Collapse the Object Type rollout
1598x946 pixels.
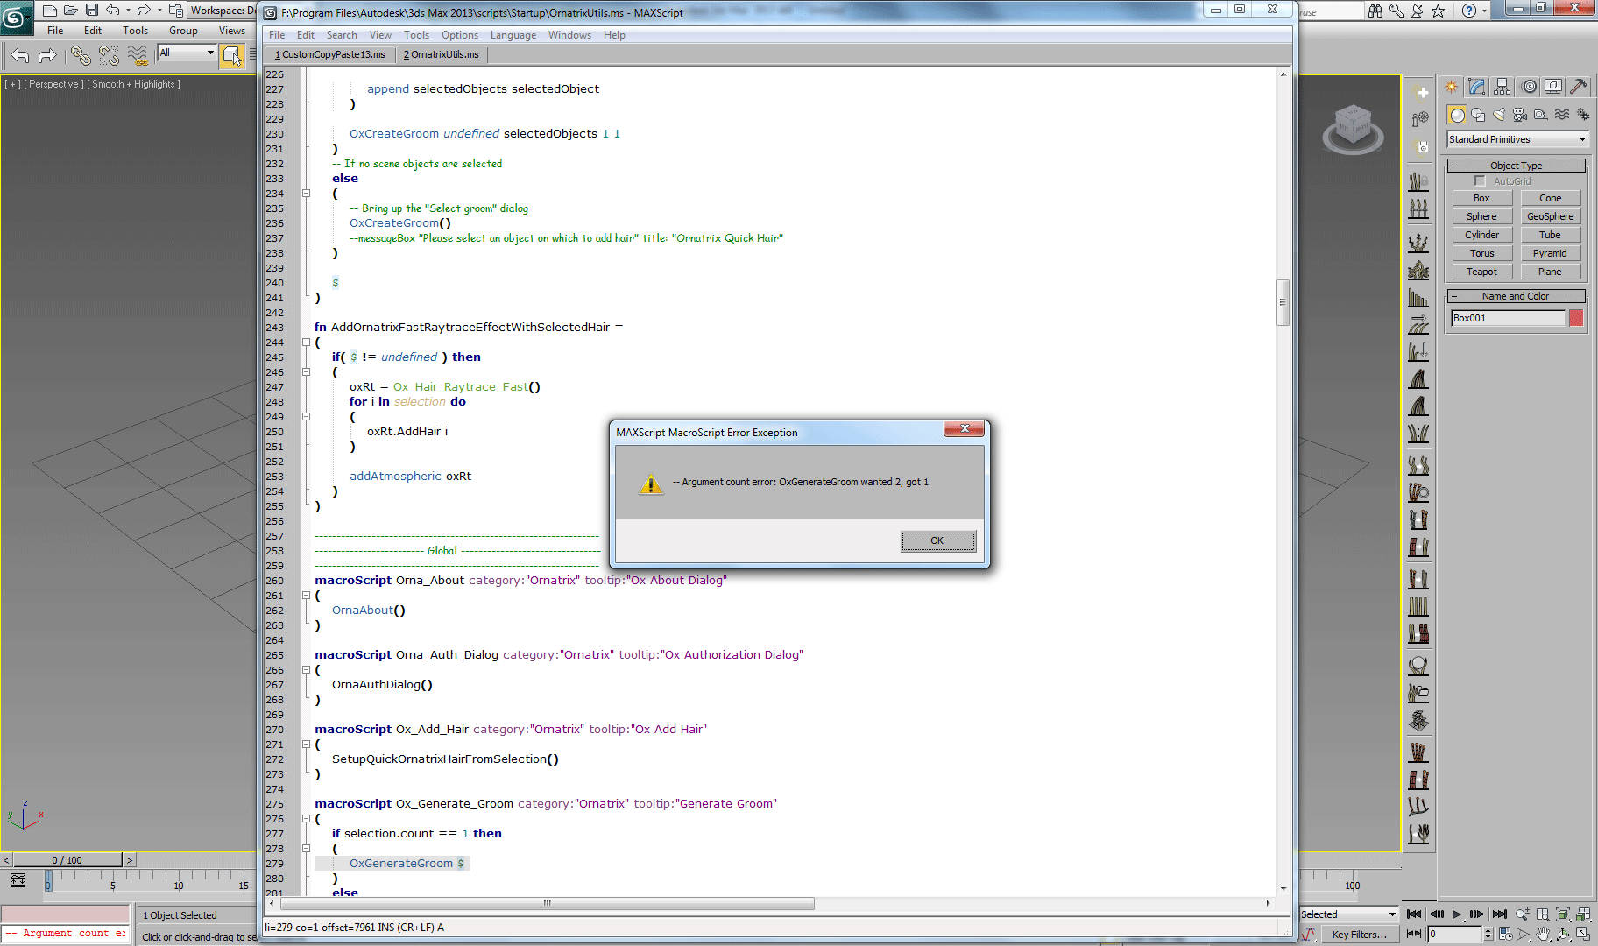[x=1516, y=166]
